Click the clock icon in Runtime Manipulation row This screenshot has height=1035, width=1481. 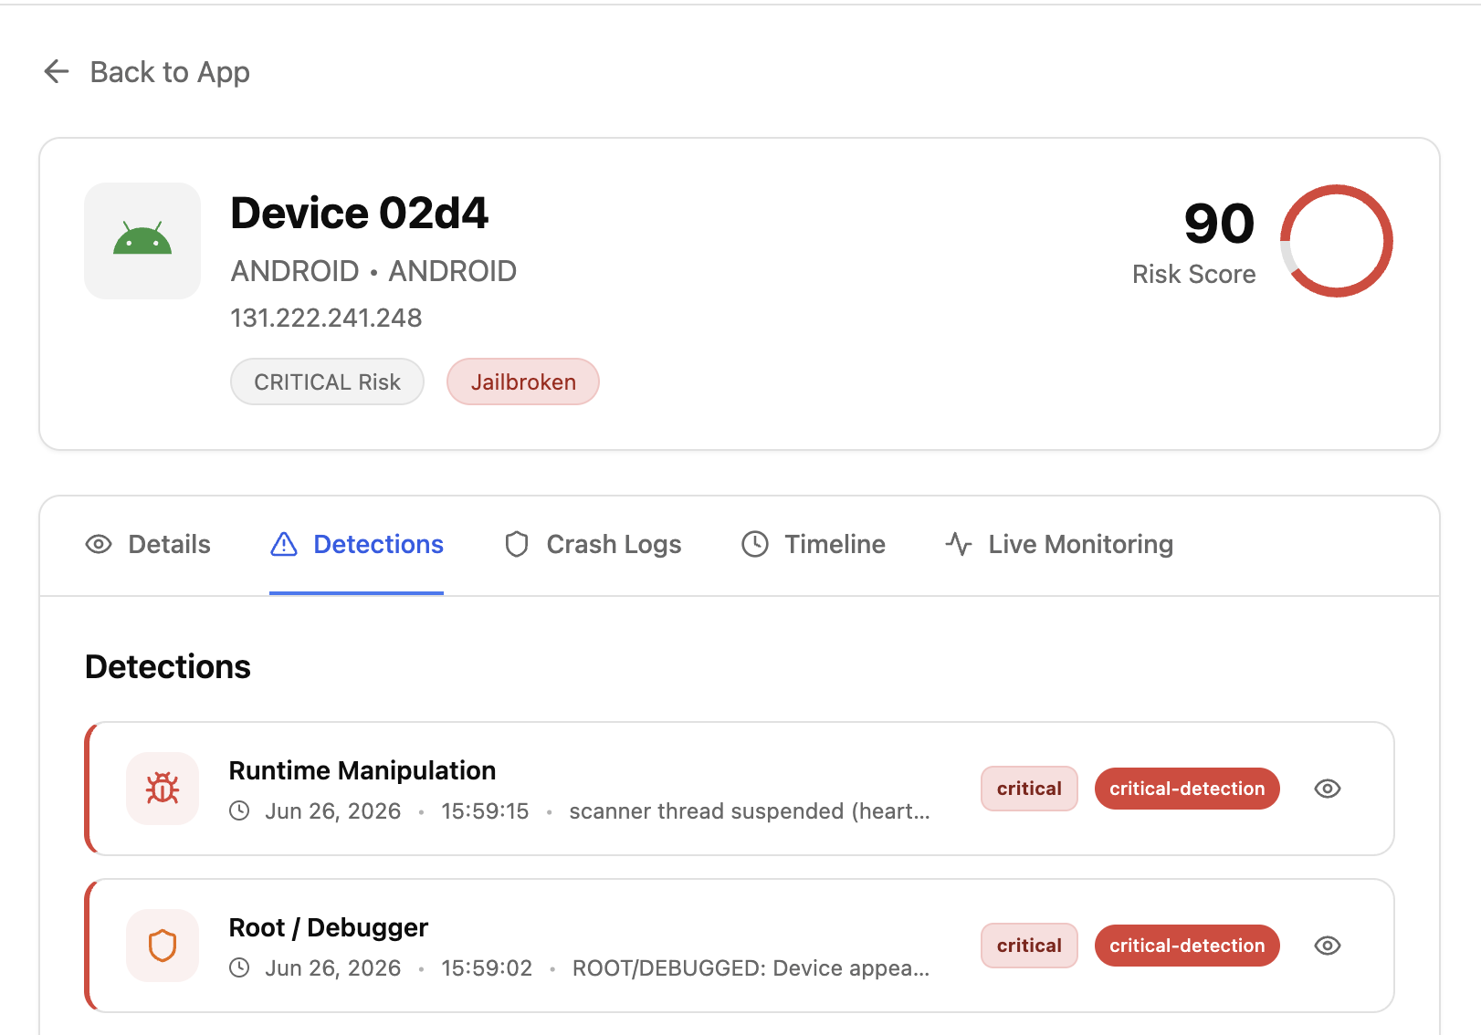point(239,810)
